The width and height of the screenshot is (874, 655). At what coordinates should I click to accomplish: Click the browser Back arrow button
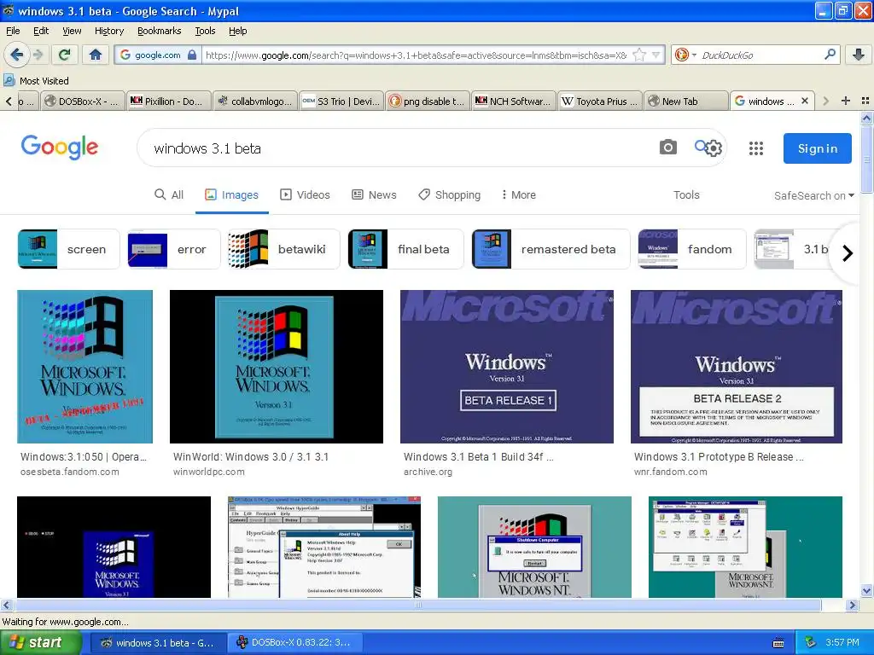[x=16, y=55]
